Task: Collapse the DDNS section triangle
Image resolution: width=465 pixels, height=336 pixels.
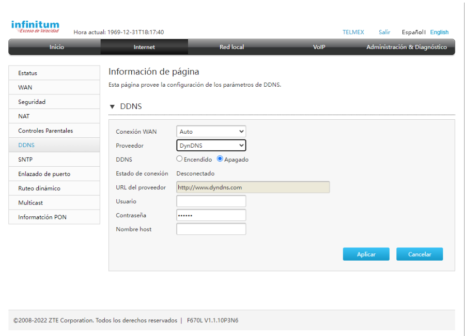Action: pos(112,107)
